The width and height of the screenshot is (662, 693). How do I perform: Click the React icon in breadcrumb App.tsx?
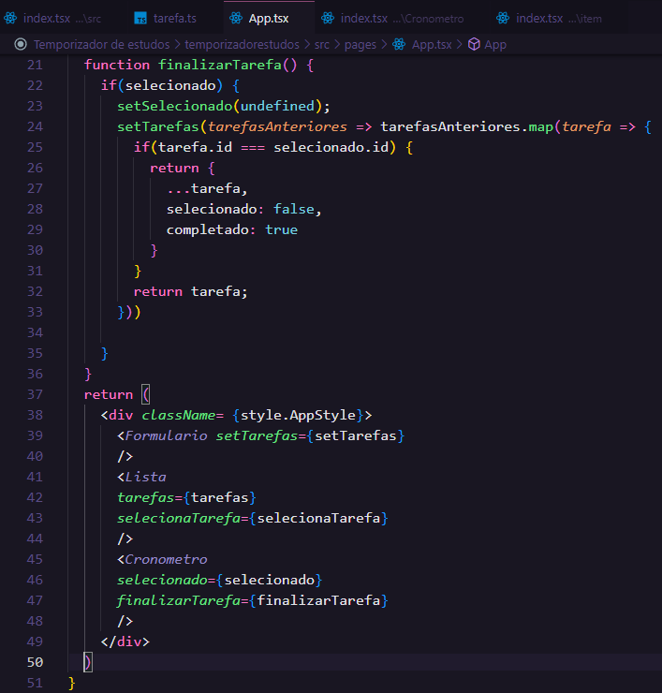pyautogui.click(x=399, y=44)
